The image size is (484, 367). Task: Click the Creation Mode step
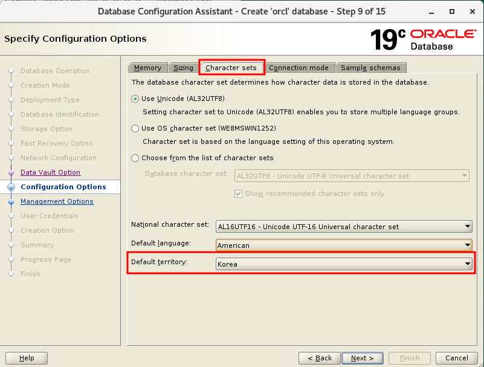pos(45,85)
